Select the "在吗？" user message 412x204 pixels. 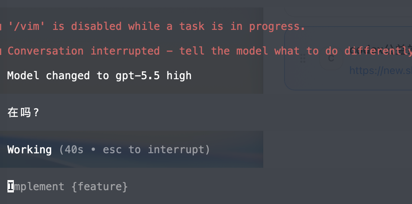coord(24,112)
